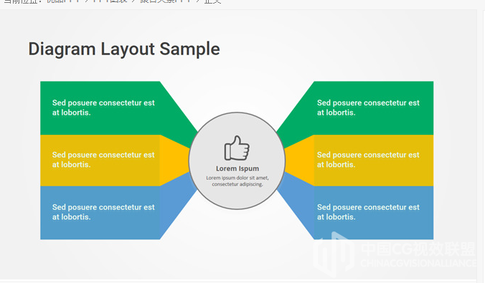
Task: Click the watermark logo icon at bottom right
Action: point(334,254)
